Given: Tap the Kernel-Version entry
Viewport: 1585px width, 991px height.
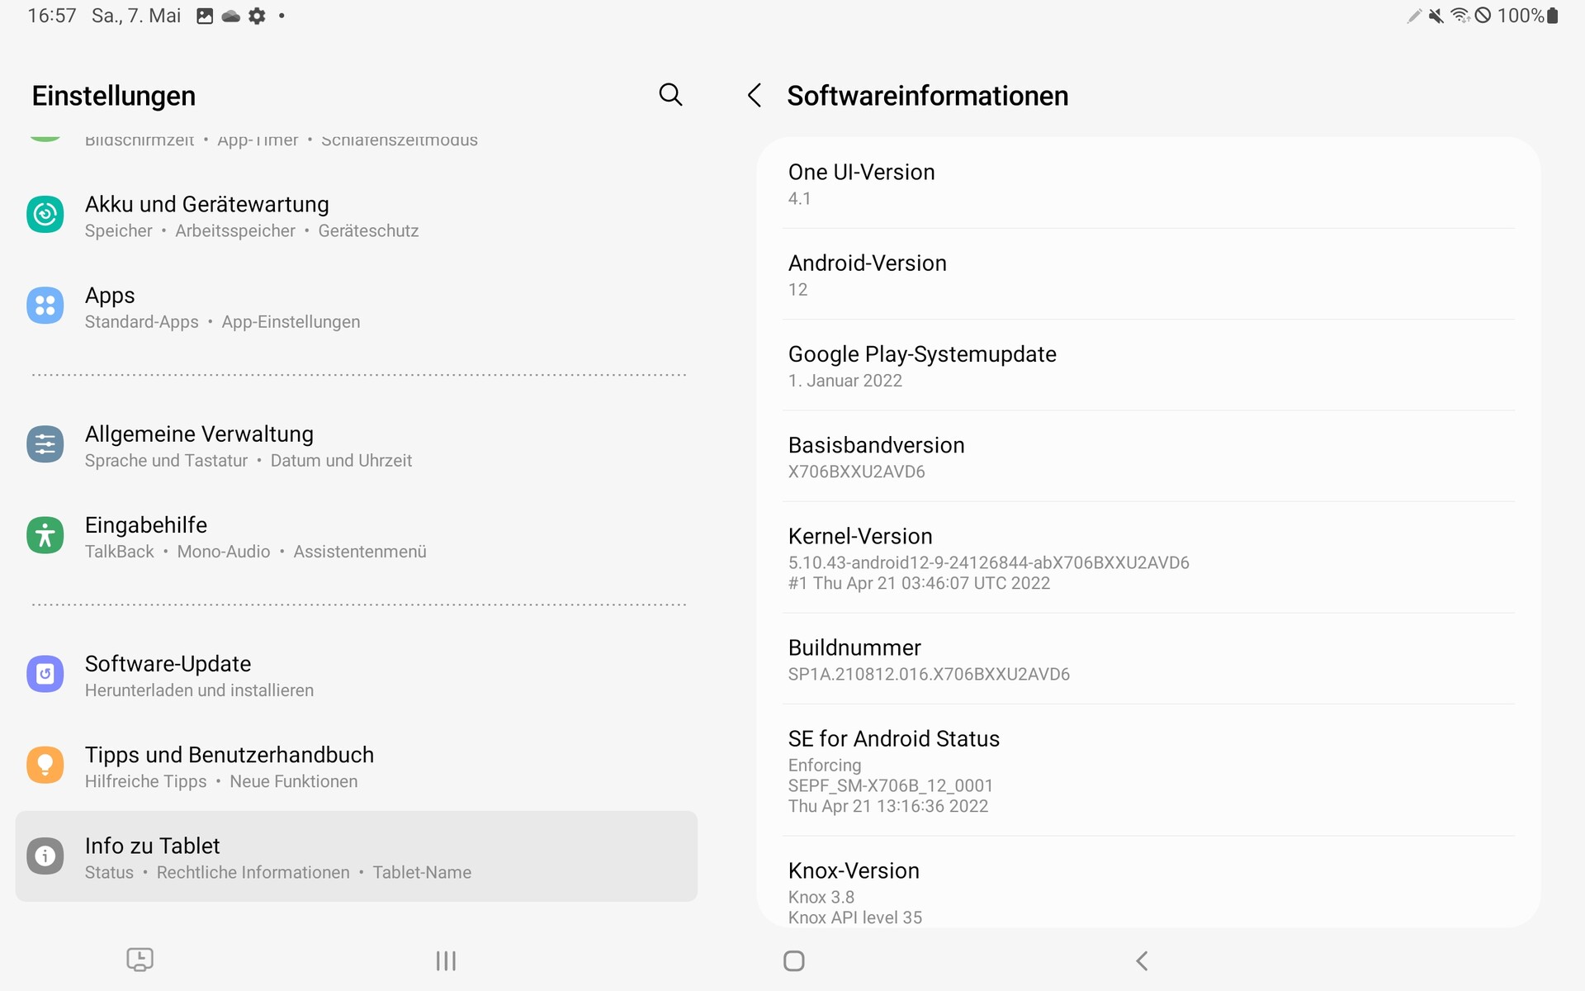Looking at the screenshot, I should tap(1147, 557).
